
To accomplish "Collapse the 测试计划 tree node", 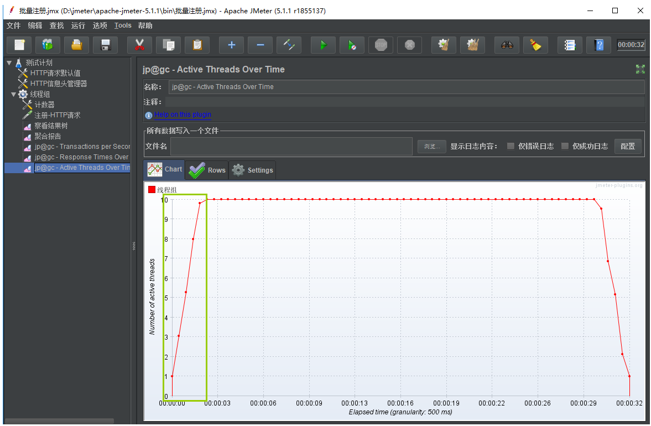I will coord(9,63).
